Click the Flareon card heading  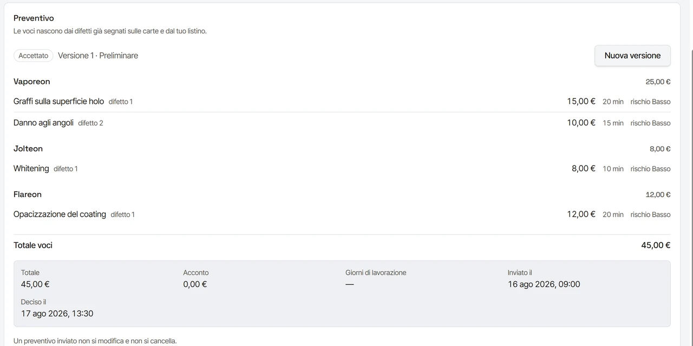tap(28, 195)
